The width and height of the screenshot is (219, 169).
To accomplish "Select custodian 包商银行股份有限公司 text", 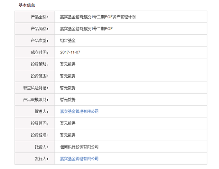I will point(79,147).
